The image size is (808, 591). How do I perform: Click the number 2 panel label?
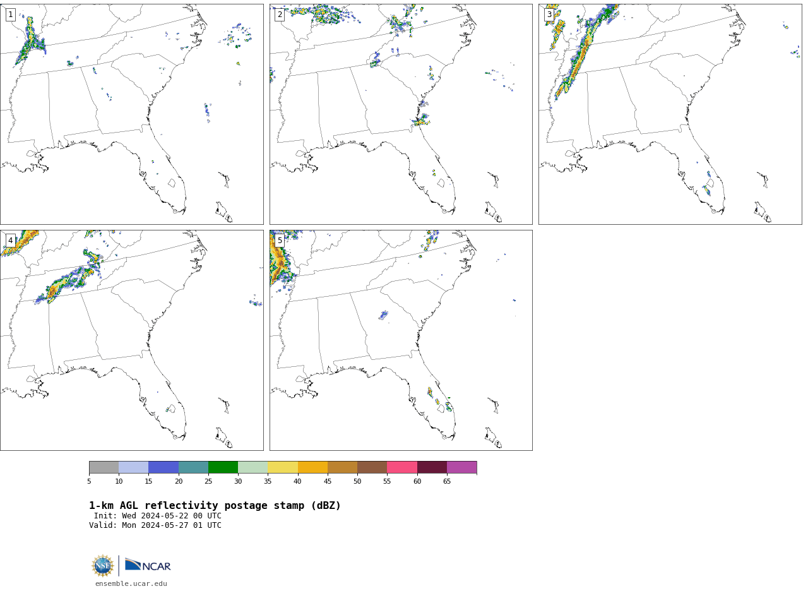(x=280, y=15)
